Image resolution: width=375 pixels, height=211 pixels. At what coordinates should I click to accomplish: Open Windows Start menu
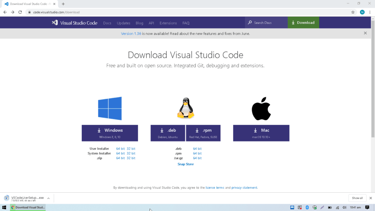click(x=4, y=208)
